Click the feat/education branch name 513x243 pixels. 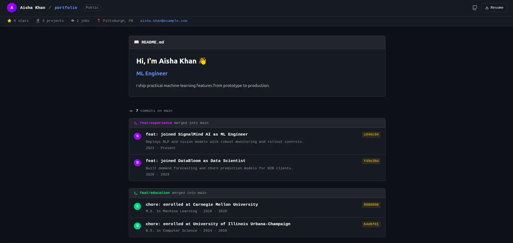pyautogui.click(x=155, y=193)
